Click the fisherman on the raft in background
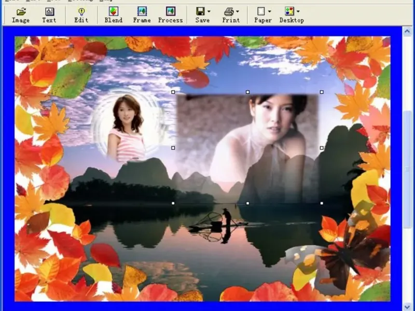415x311 pixels. pyautogui.click(x=227, y=217)
